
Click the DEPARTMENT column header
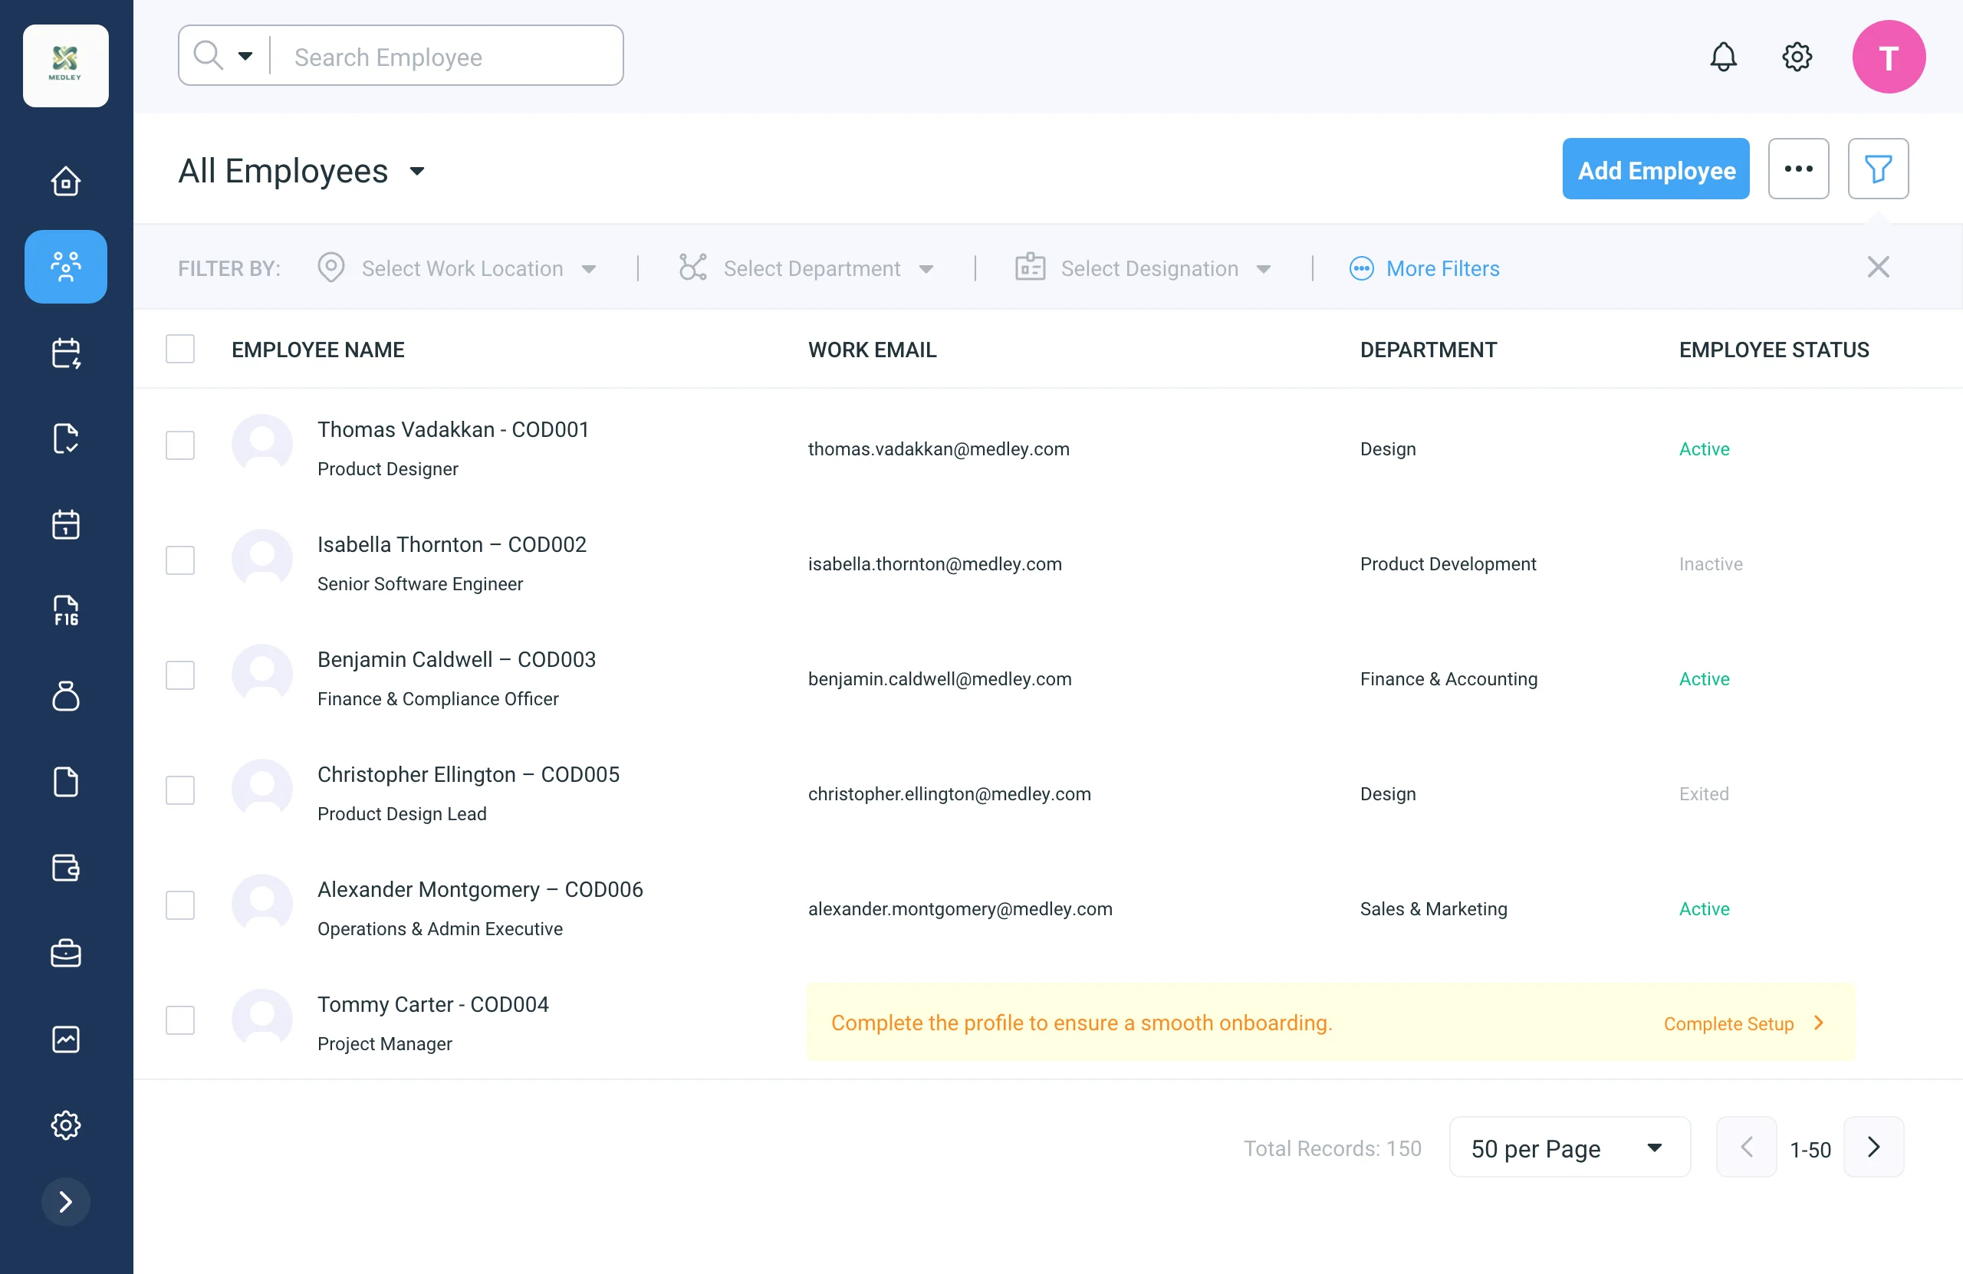[1428, 350]
